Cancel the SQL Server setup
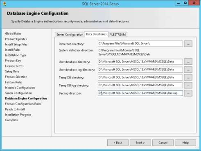Image resolution: width=201 pixels, height=151 pixels. [x=163, y=143]
